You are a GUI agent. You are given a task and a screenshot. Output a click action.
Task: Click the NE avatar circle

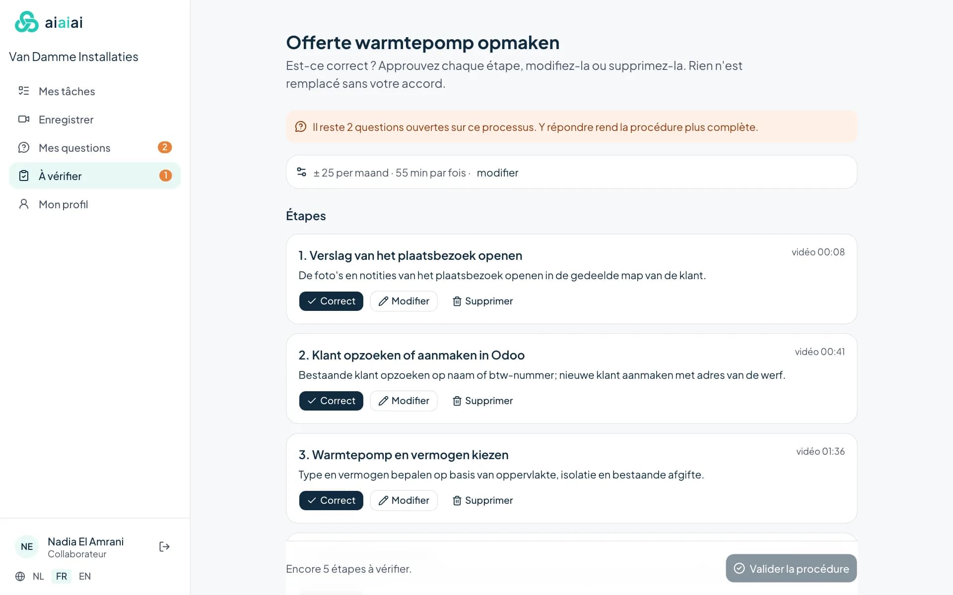27,547
